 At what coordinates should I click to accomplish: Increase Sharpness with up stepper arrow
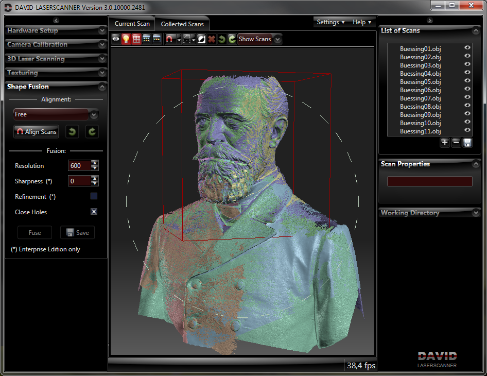pos(95,178)
